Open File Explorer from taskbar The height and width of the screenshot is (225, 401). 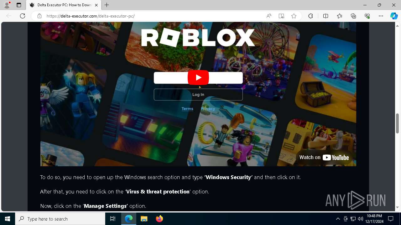pos(144,219)
